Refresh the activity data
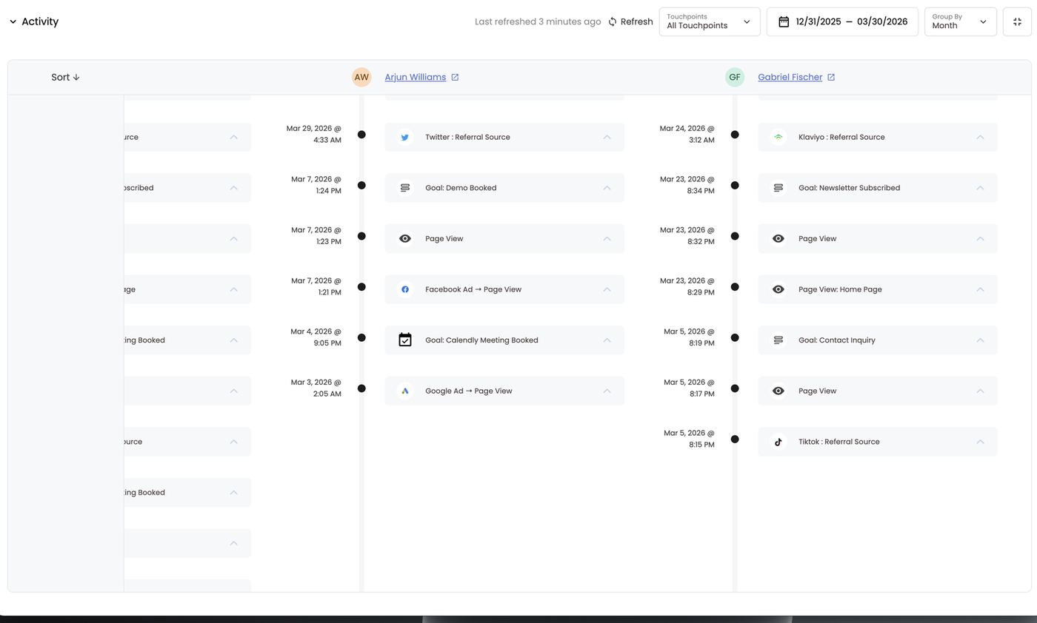This screenshot has height=623, width=1037. [x=630, y=21]
